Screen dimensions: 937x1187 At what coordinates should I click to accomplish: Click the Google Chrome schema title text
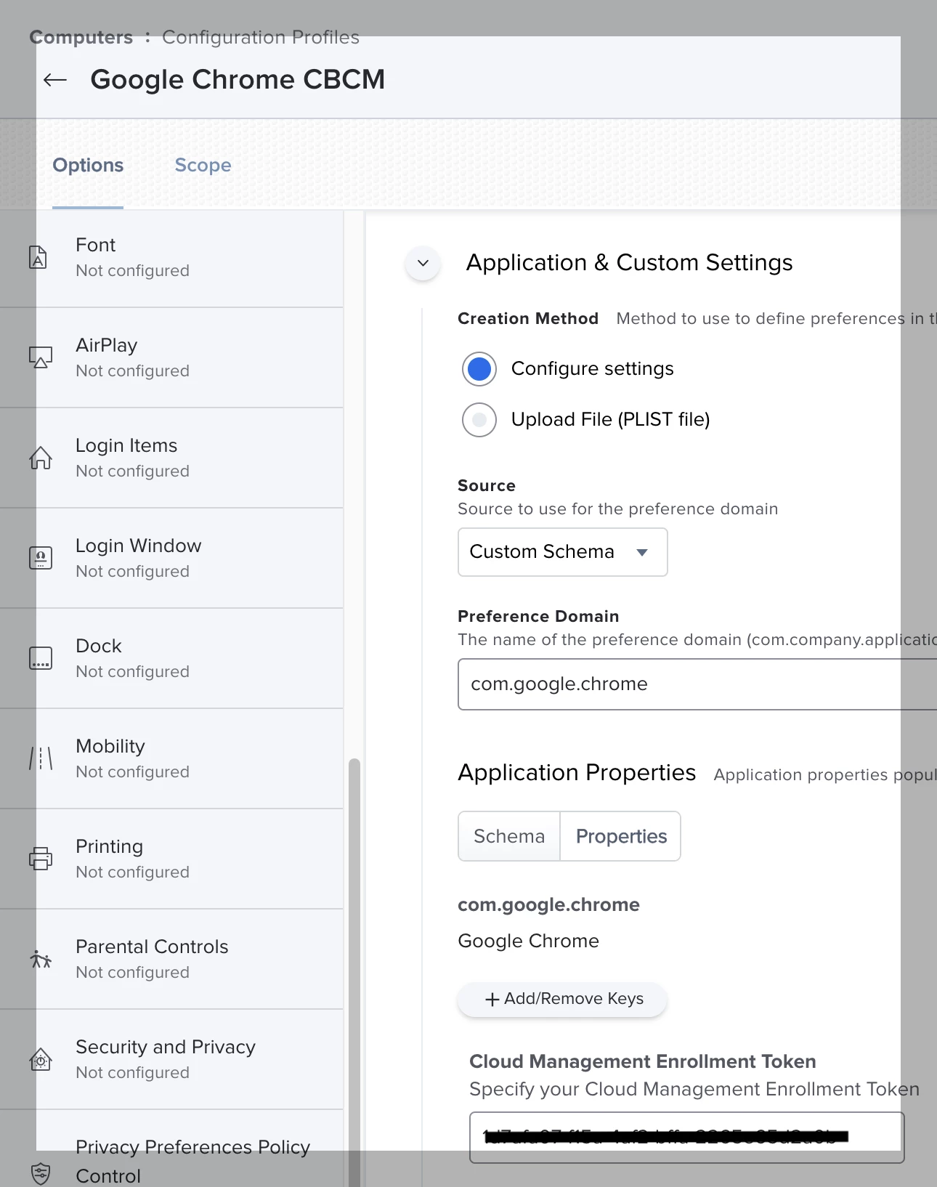529,941
